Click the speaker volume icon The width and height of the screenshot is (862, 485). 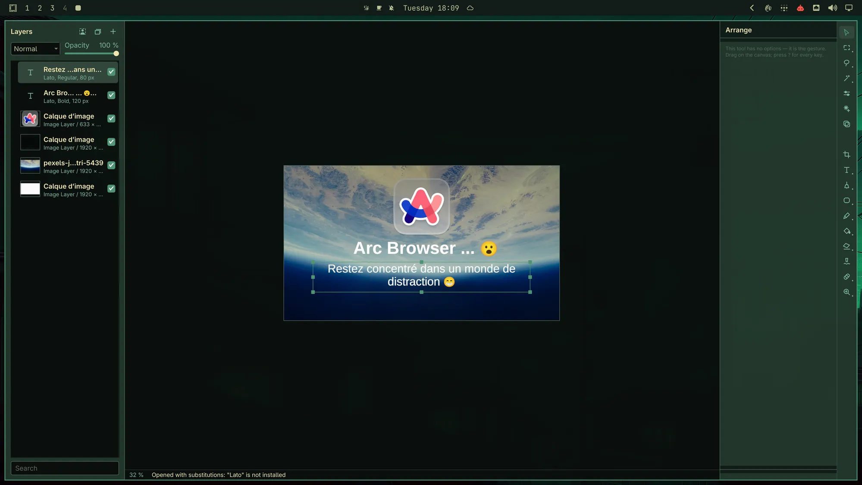(x=832, y=8)
